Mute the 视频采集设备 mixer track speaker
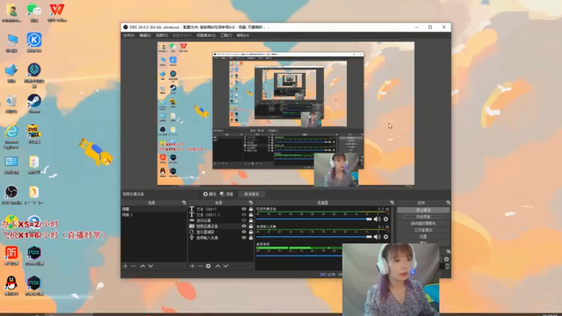 (x=377, y=219)
